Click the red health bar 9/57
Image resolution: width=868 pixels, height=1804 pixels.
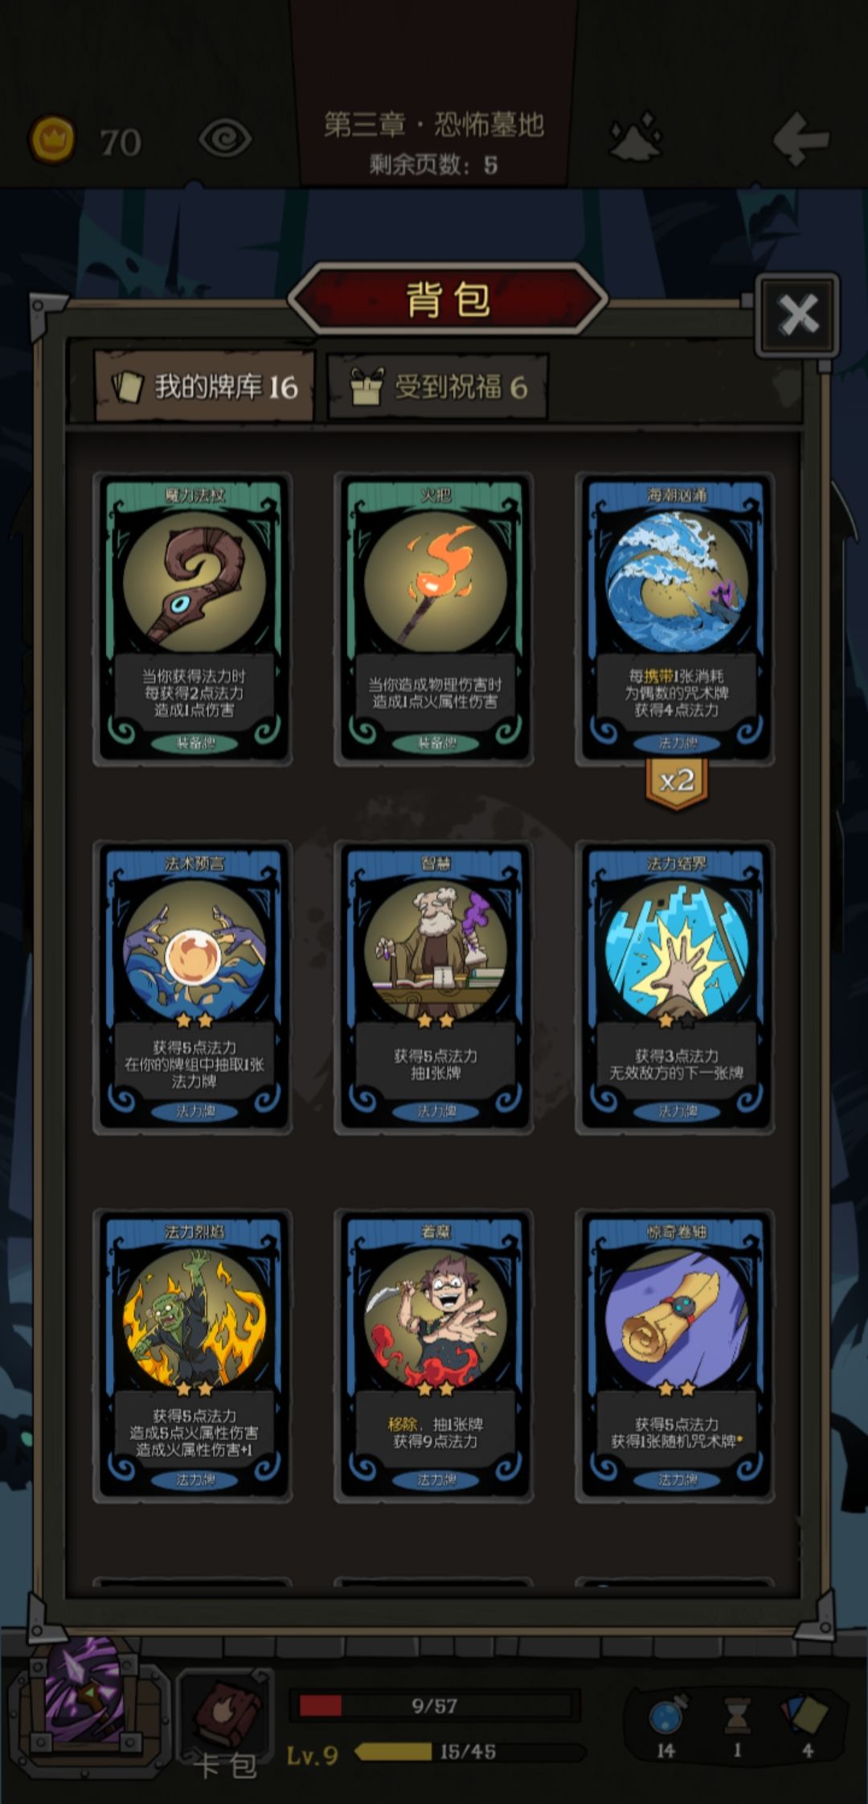pyautogui.click(x=435, y=1705)
